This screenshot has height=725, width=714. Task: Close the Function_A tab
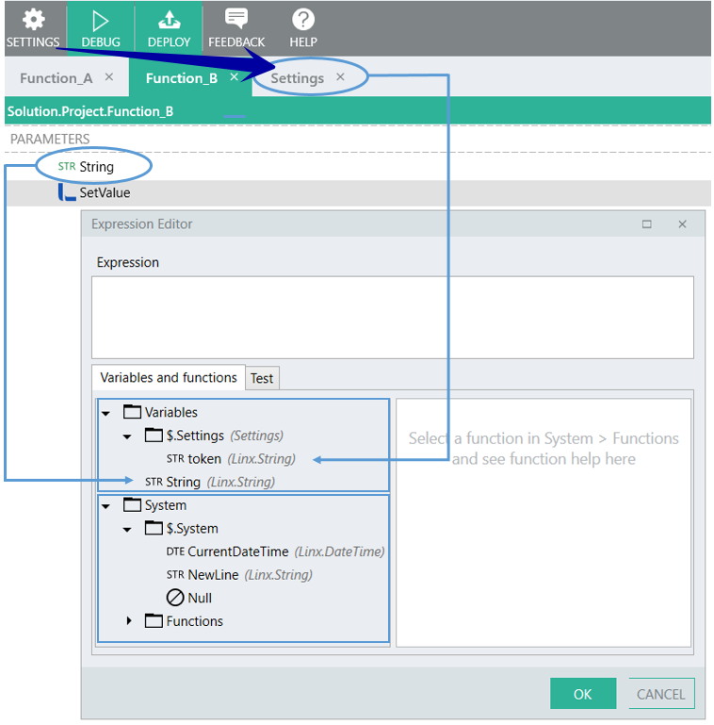[x=109, y=76]
